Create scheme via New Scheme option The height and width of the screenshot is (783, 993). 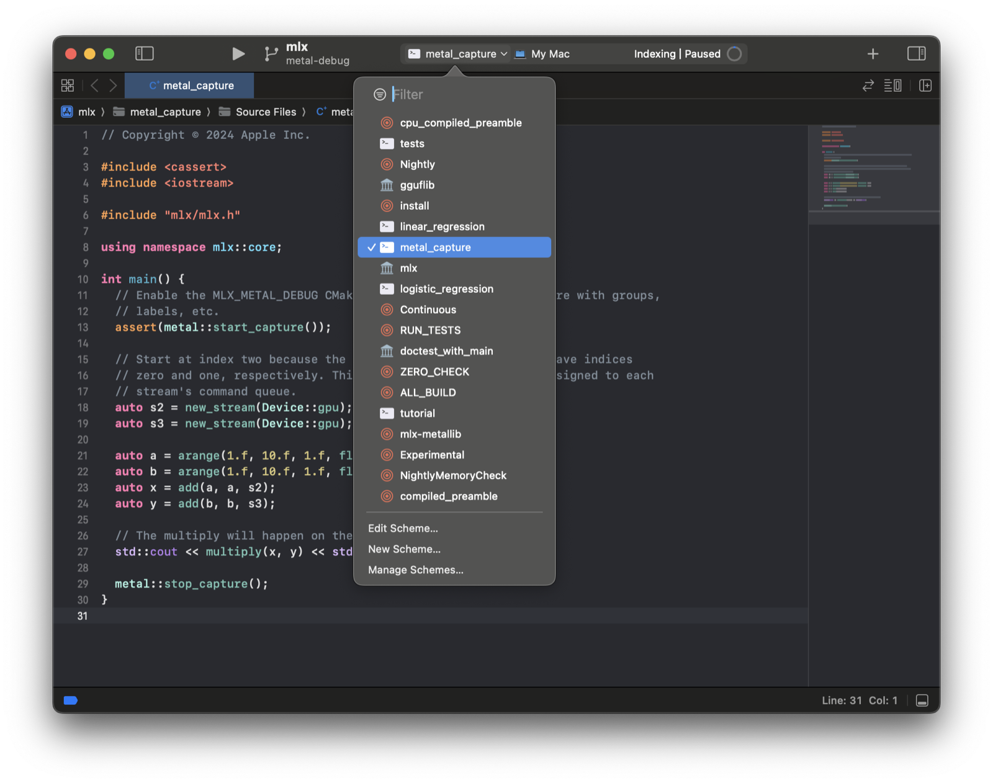click(404, 549)
